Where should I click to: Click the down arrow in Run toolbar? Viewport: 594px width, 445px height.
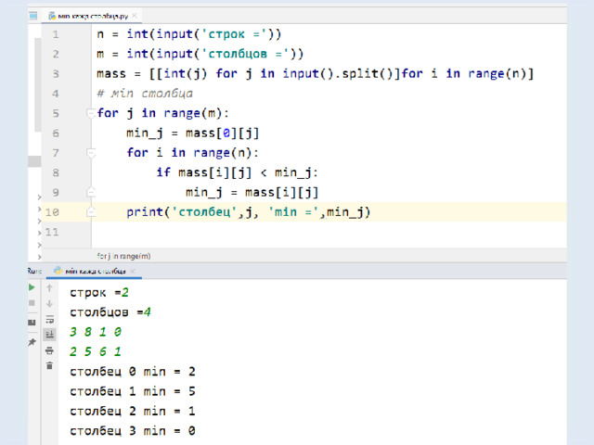pyautogui.click(x=49, y=303)
